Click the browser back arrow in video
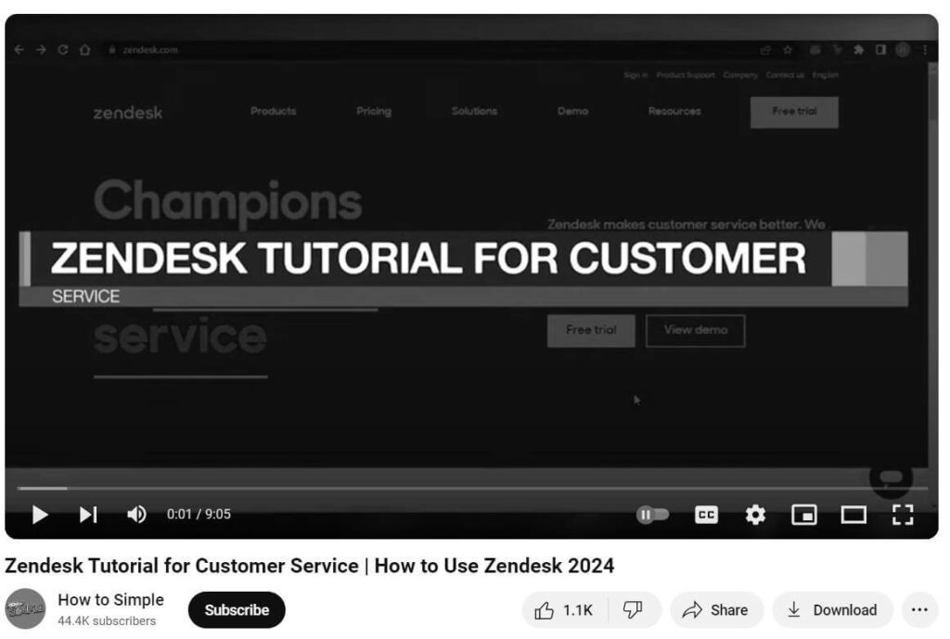Viewport: 950px width, 639px height. 19,50
